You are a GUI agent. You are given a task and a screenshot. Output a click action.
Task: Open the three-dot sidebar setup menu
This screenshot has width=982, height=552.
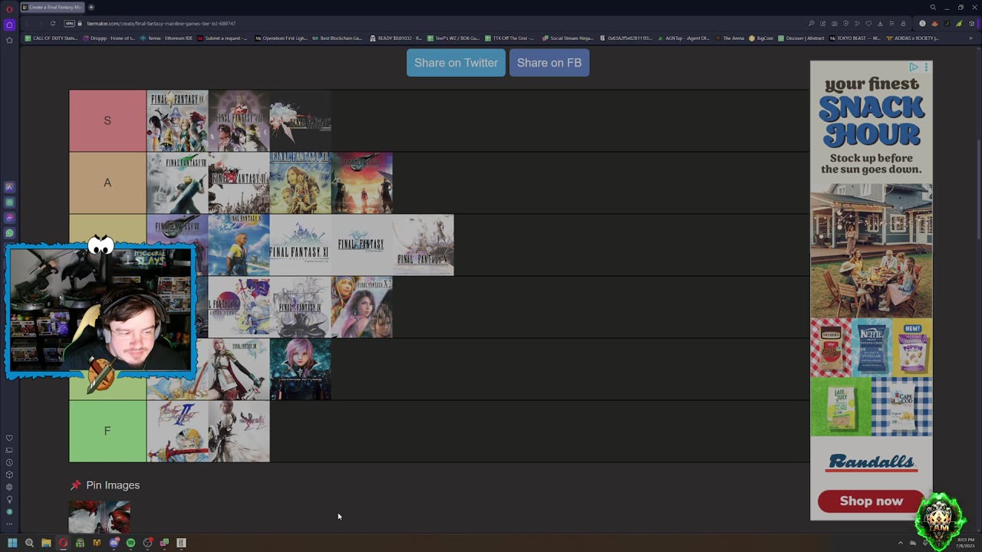click(9, 524)
